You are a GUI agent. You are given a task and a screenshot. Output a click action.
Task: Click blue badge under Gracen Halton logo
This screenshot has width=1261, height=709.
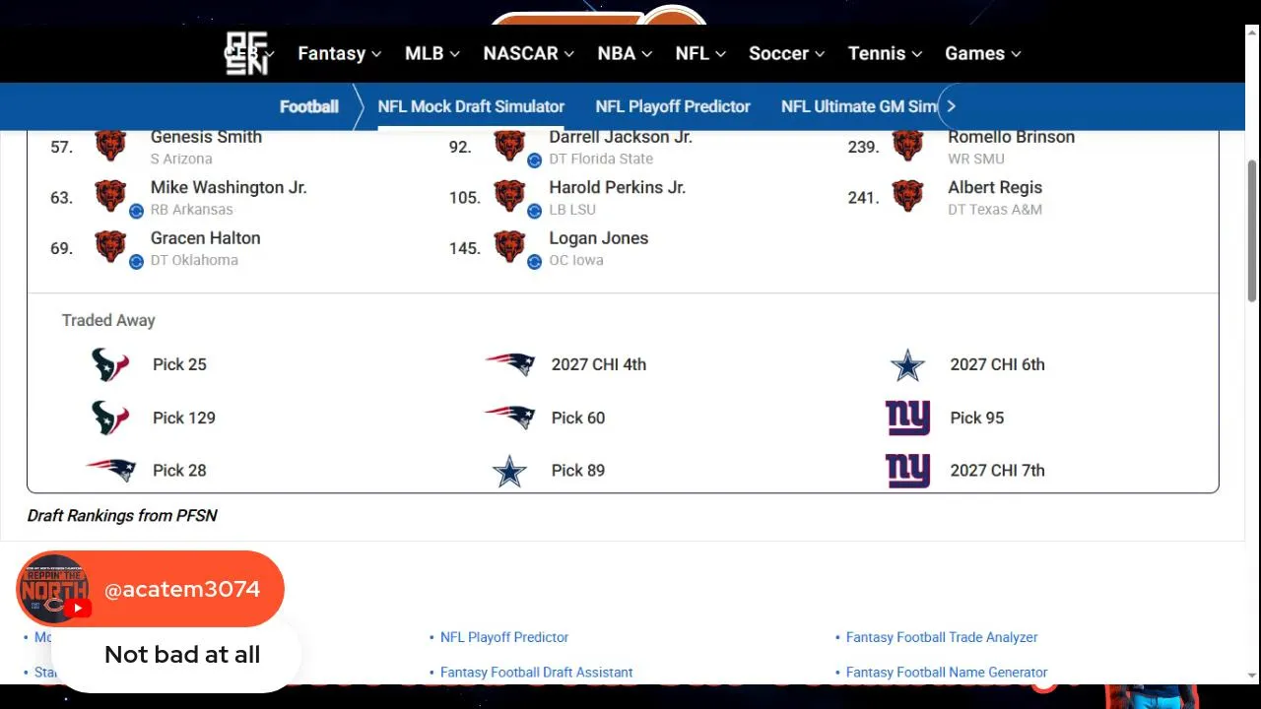click(x=137, y=261)
